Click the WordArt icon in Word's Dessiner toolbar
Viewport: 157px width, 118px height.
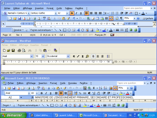coord(78,30)
